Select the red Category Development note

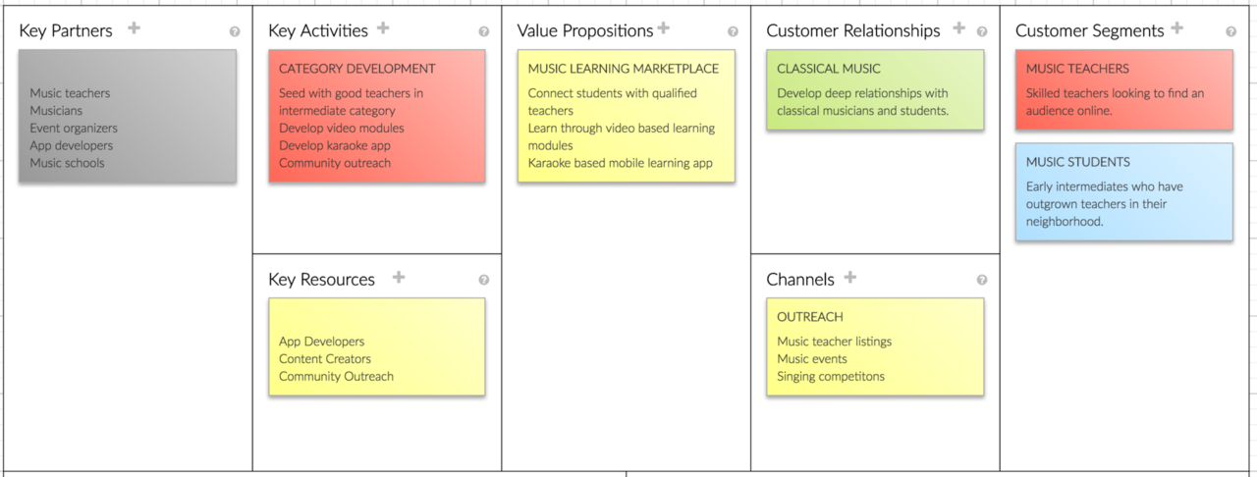[x=377, y=116]
